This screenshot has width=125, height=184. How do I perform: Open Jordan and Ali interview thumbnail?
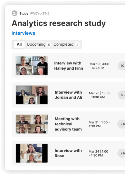point(32,95)
